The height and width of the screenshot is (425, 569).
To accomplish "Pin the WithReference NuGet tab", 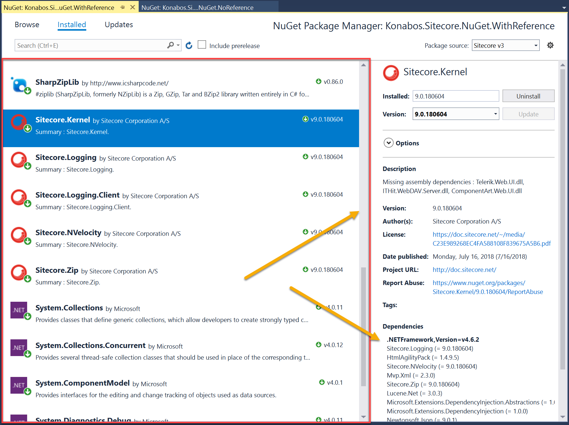I will [122, 7].
